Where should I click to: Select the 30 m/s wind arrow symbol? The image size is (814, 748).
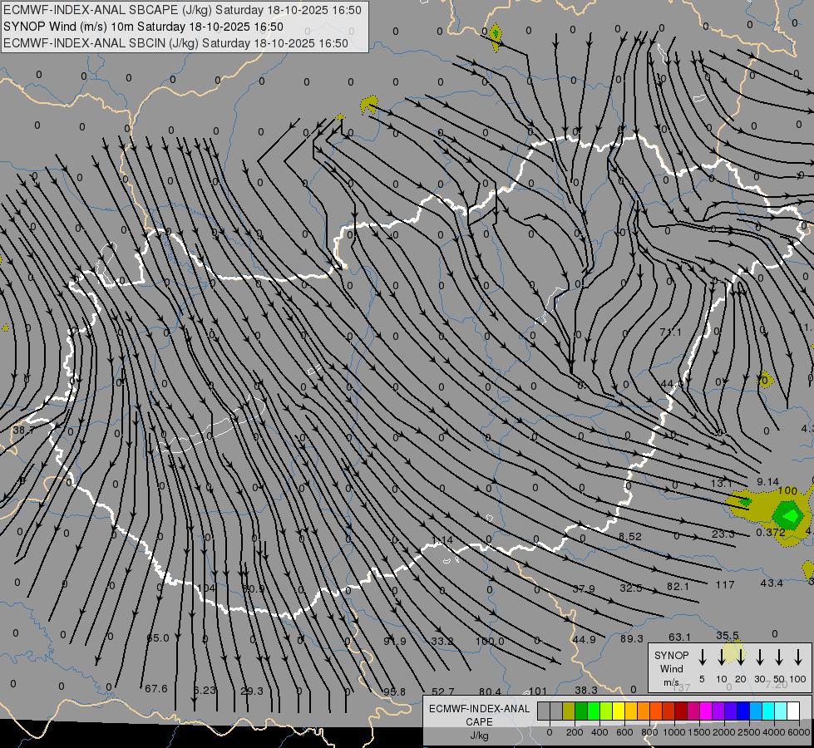[760, 657]
